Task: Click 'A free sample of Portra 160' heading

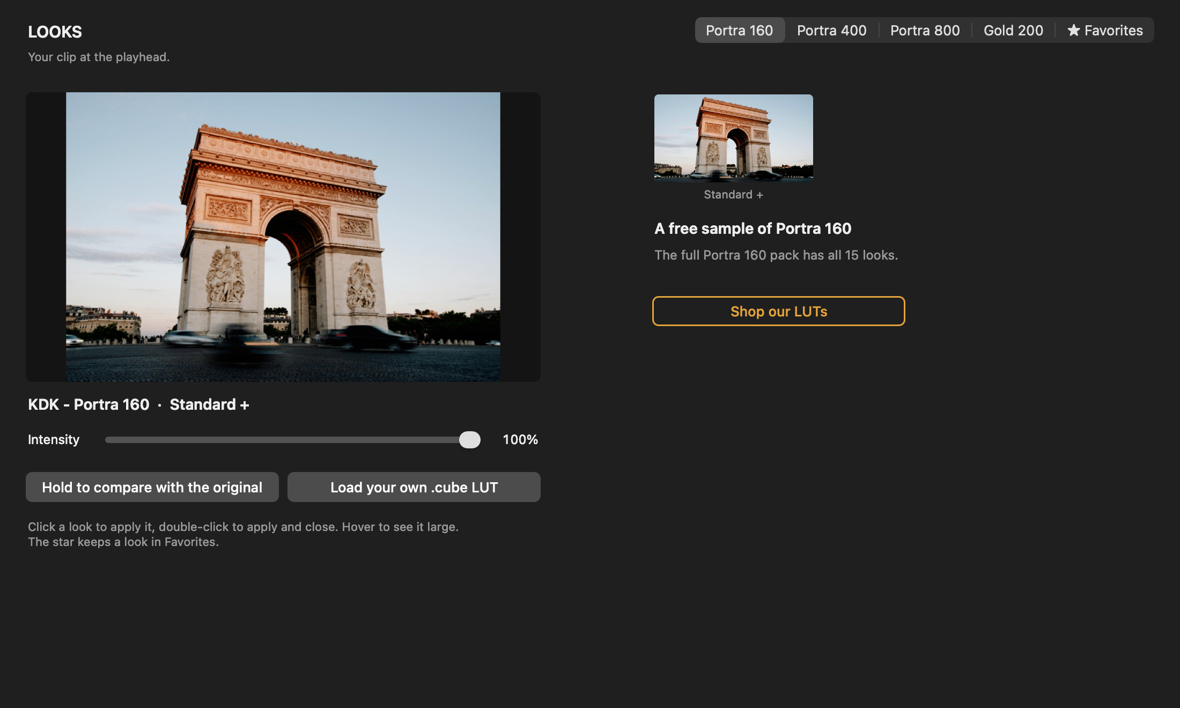Action: click(753, 228)
